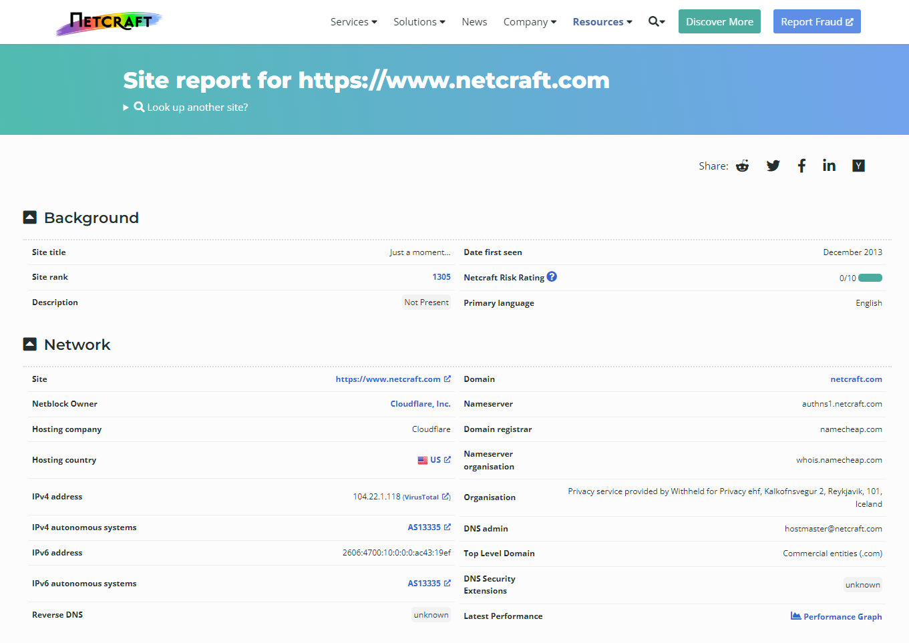This screenshot has width=909, height=643.
Task: Select hostmaster@netcraft.com DNS admin text
Action: (x=834, y=529)
